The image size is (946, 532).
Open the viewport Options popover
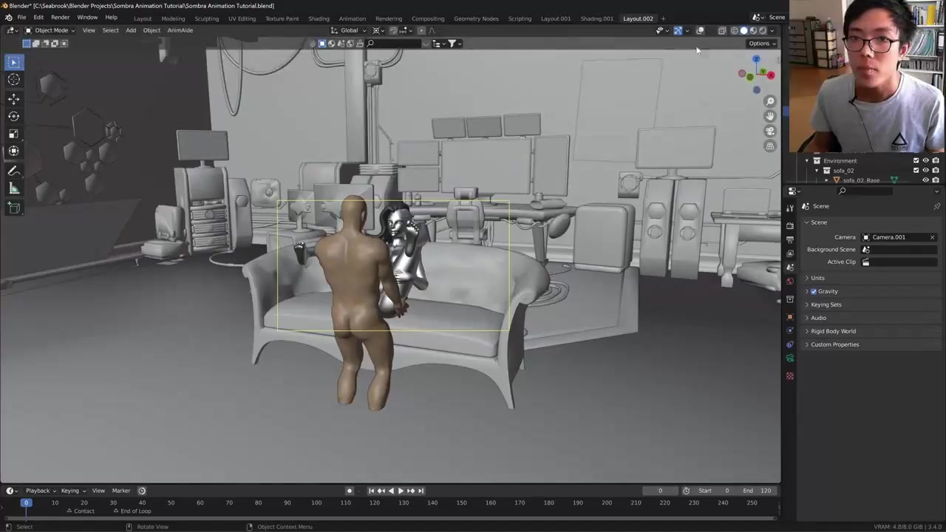click(x=762, y=44)
